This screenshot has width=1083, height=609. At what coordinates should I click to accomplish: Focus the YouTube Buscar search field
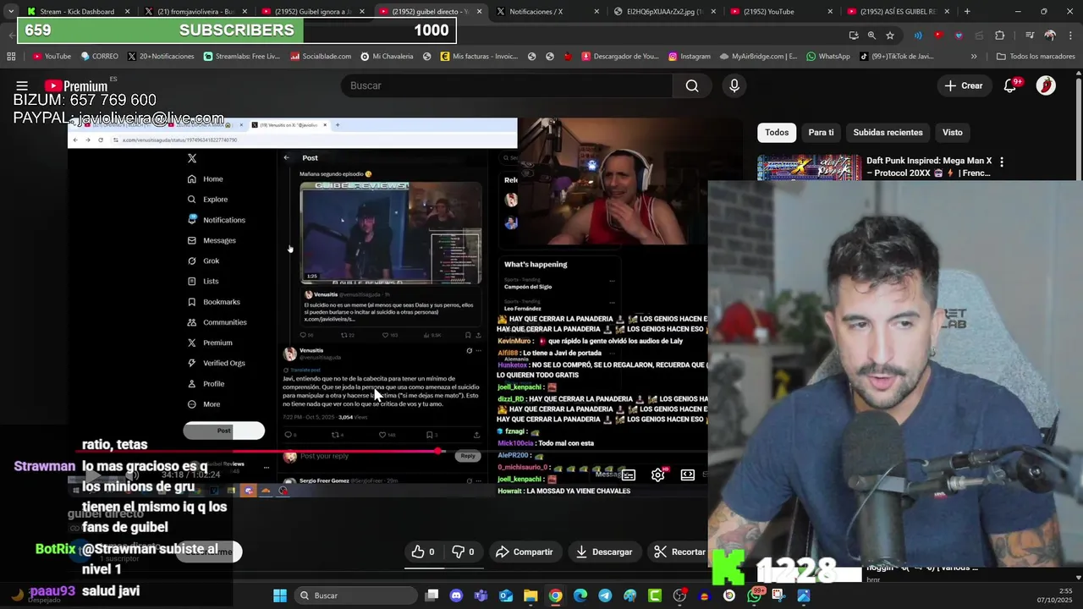[x=506, y=85]
